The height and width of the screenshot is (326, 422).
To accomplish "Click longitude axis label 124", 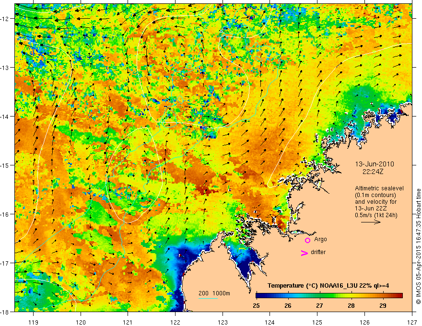I will [x=270, y=322].
